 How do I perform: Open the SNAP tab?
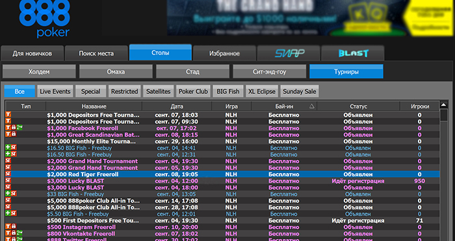click(289, 53)
